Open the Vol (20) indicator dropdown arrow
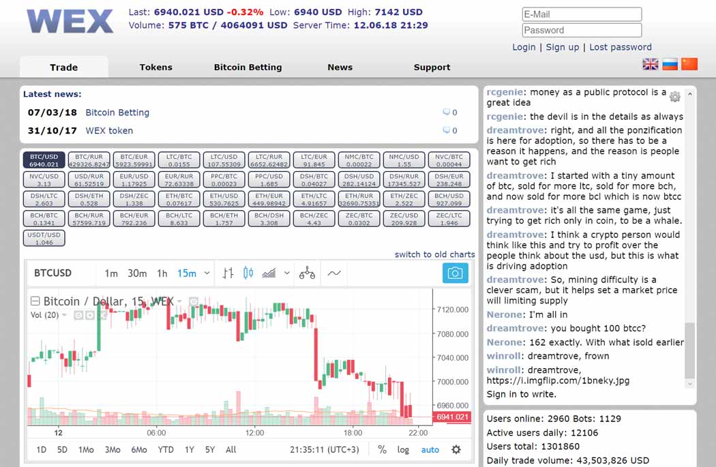Viewport: 716px width, 467px height. click(64, 315)
